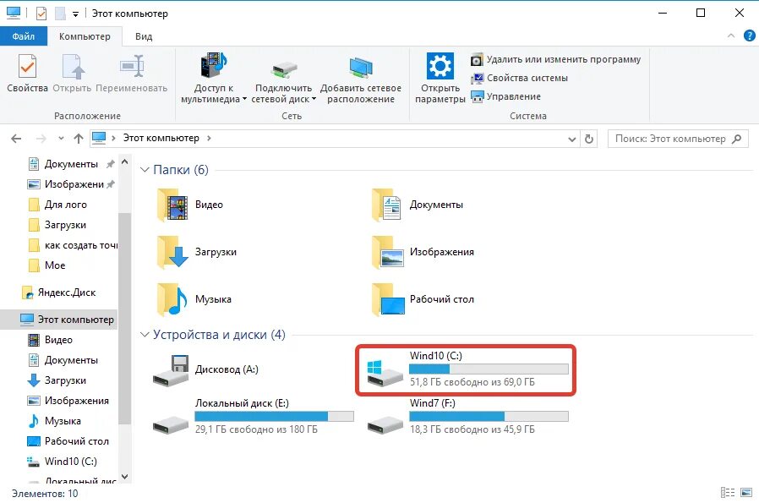Image resolution: width=759 pixels, height=503 pixels.
Task: Switch to the Вид ribbon tab
Action: (144, 36)
